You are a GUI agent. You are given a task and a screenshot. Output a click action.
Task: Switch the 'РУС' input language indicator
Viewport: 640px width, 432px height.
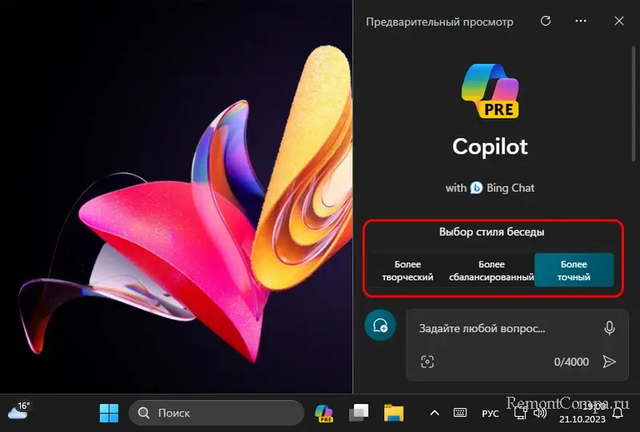coord(490,413)
